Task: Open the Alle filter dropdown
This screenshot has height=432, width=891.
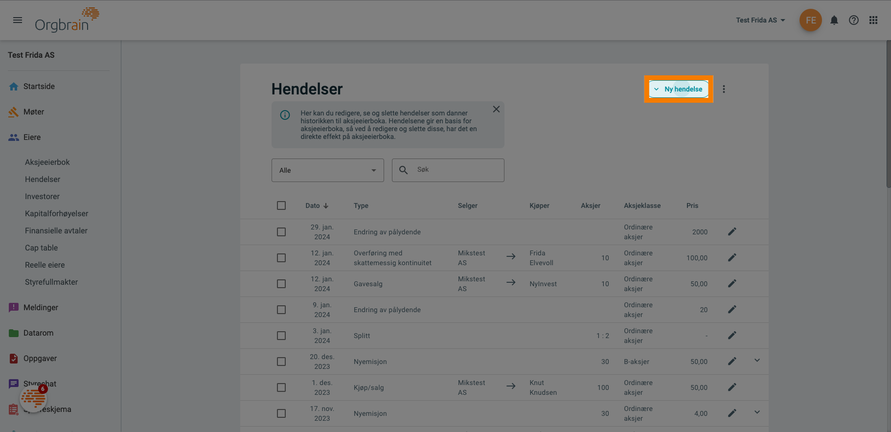Action: [328, 170]
